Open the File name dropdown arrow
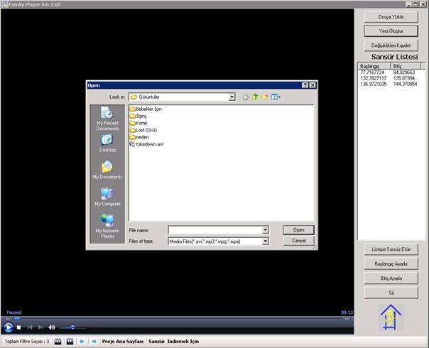 tap(265, 230)
